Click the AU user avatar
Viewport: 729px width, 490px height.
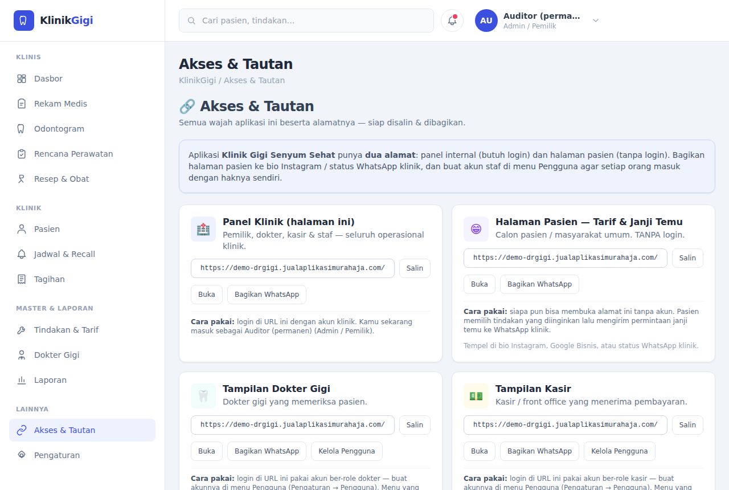[x=486, y=21]
